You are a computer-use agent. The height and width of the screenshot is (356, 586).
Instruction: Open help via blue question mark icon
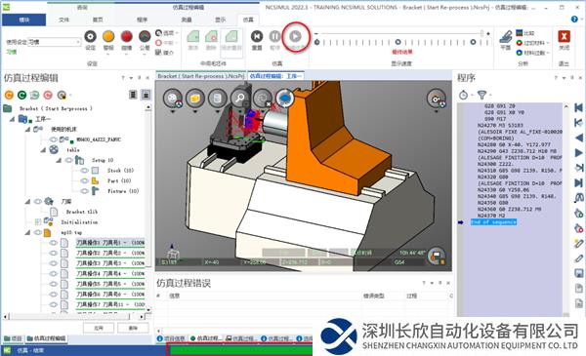pos(574,20)
